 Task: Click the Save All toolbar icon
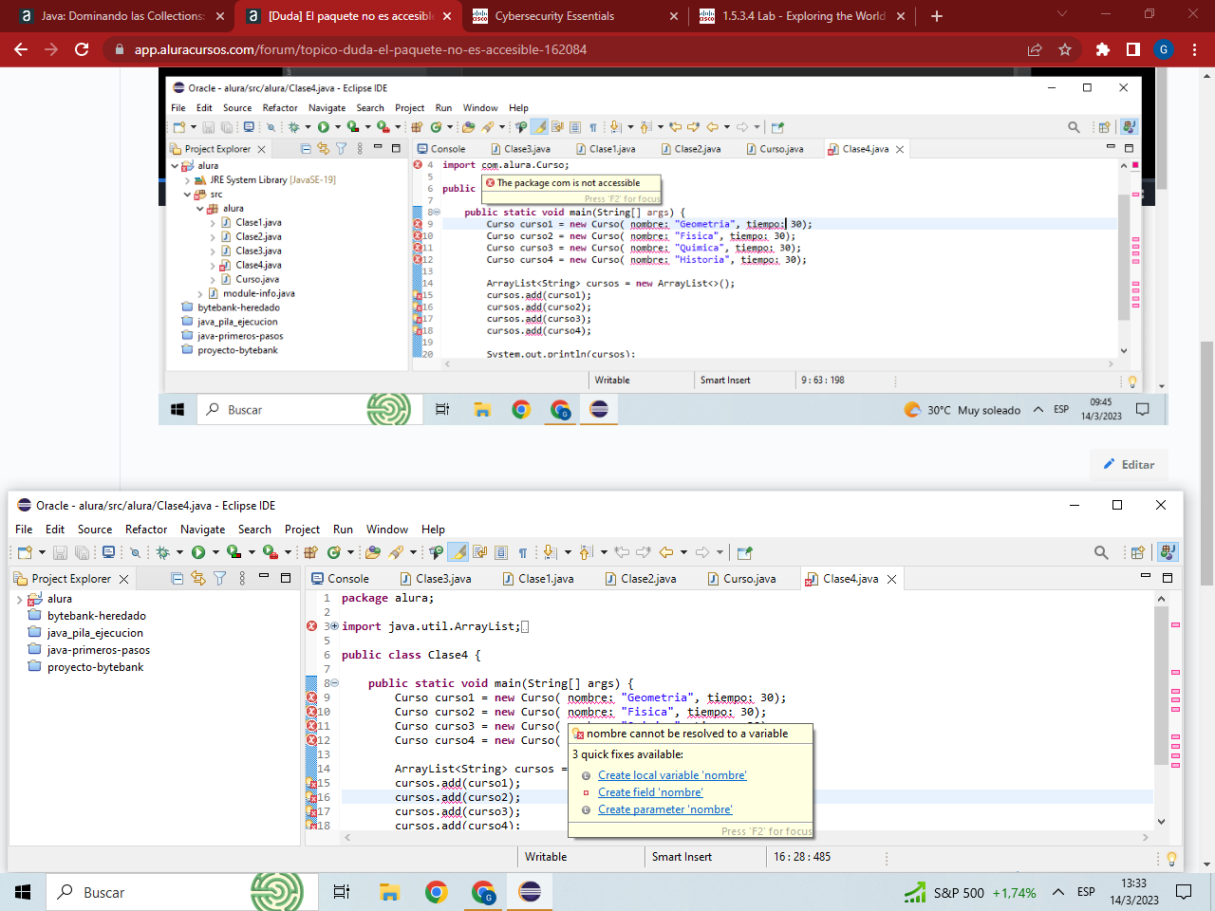click(x=82, y=552)
